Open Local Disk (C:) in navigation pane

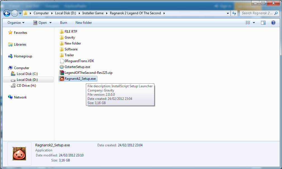[27, 74]
